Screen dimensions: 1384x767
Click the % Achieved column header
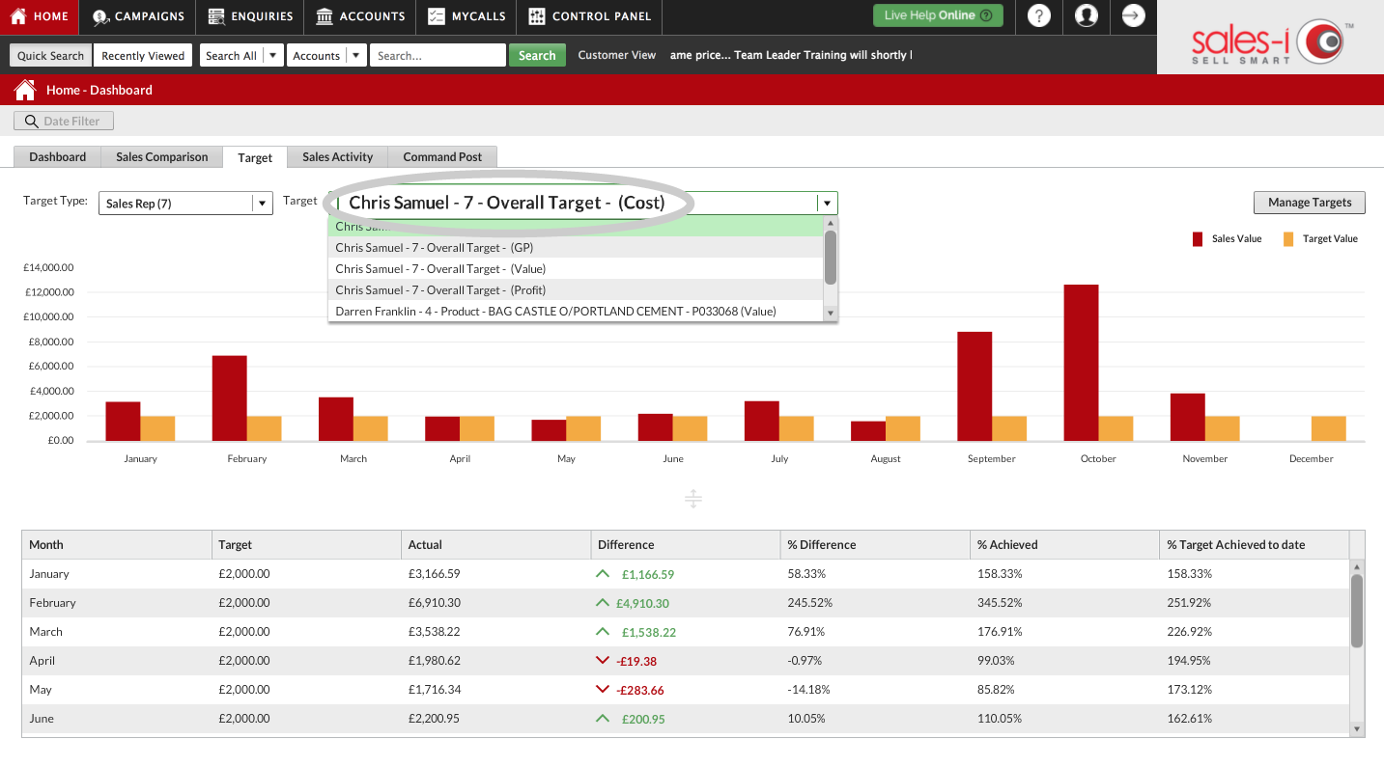(x=1064, y=544)
